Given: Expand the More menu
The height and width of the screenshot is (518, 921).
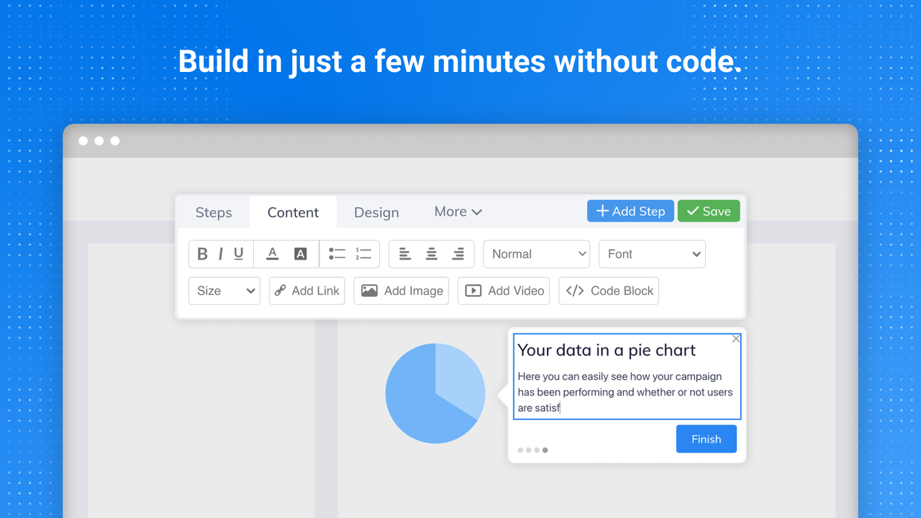Looking at the screenshot, I should coord(458,212).
